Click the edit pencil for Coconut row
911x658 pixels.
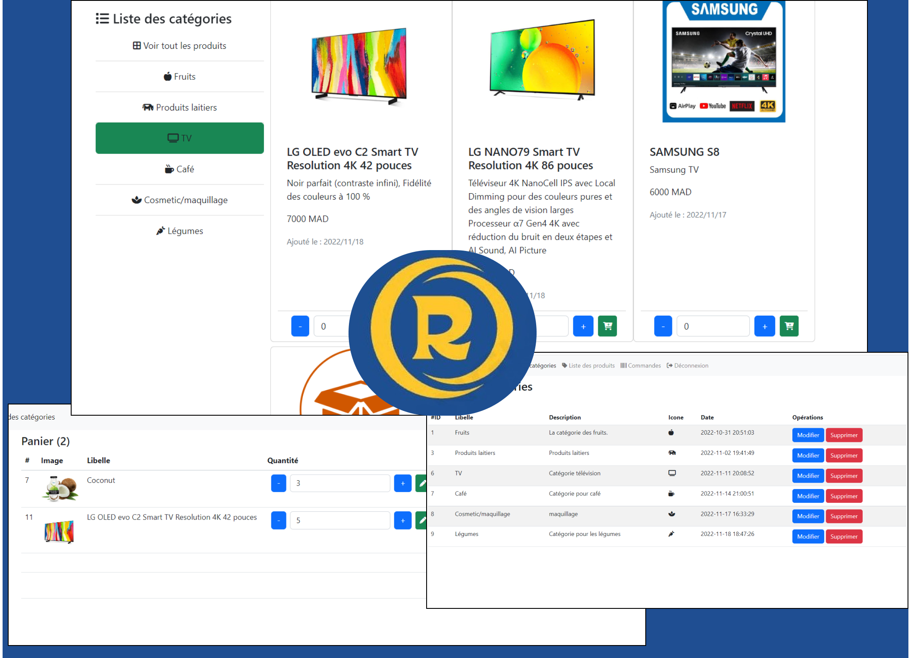click(421, 483)
